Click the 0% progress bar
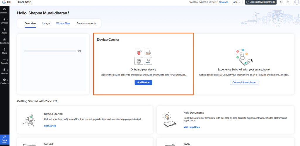300x146 pixels. pos(50,51)
